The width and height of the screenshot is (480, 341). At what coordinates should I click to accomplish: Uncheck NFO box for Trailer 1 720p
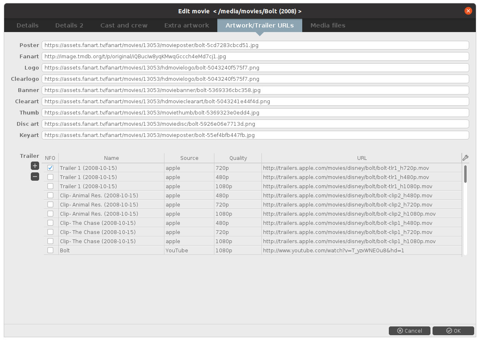click(50, 168)
